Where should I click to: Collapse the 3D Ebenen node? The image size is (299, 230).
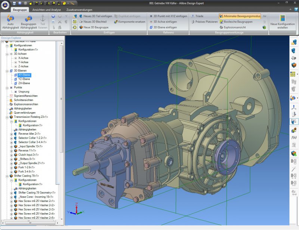7,71
